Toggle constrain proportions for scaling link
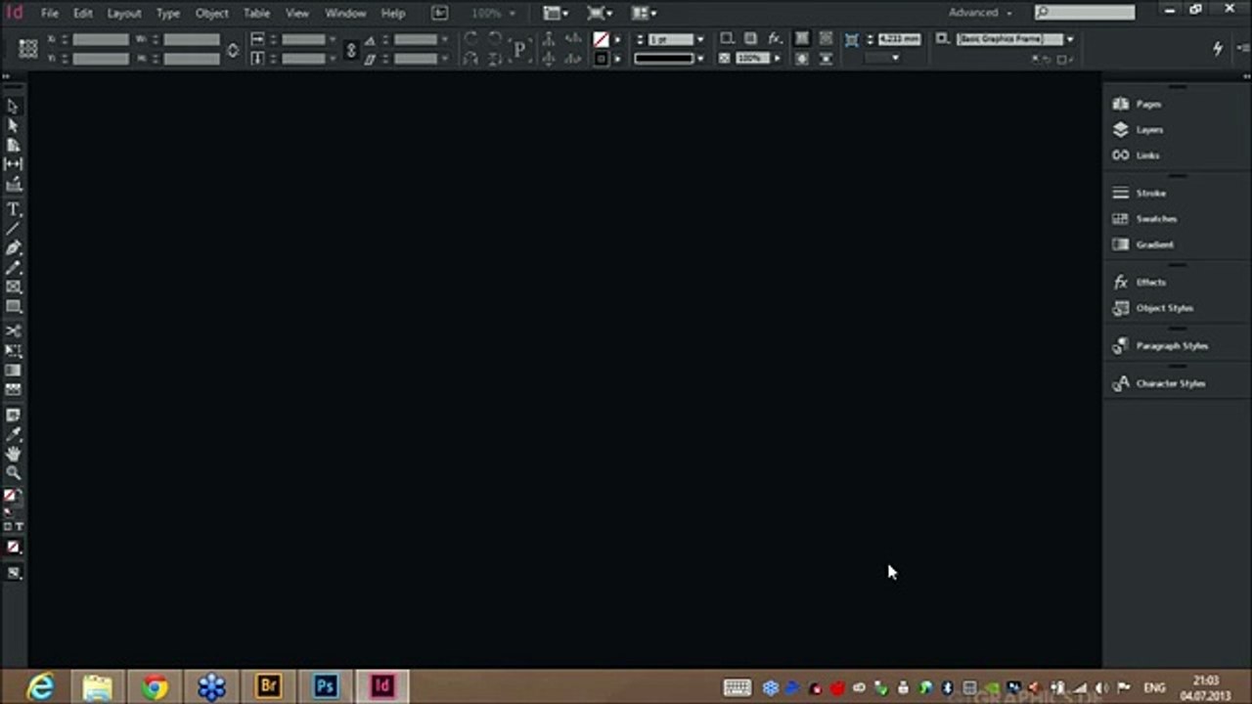Viewport: 1252px width, 704px height. (x=351, y=50)
